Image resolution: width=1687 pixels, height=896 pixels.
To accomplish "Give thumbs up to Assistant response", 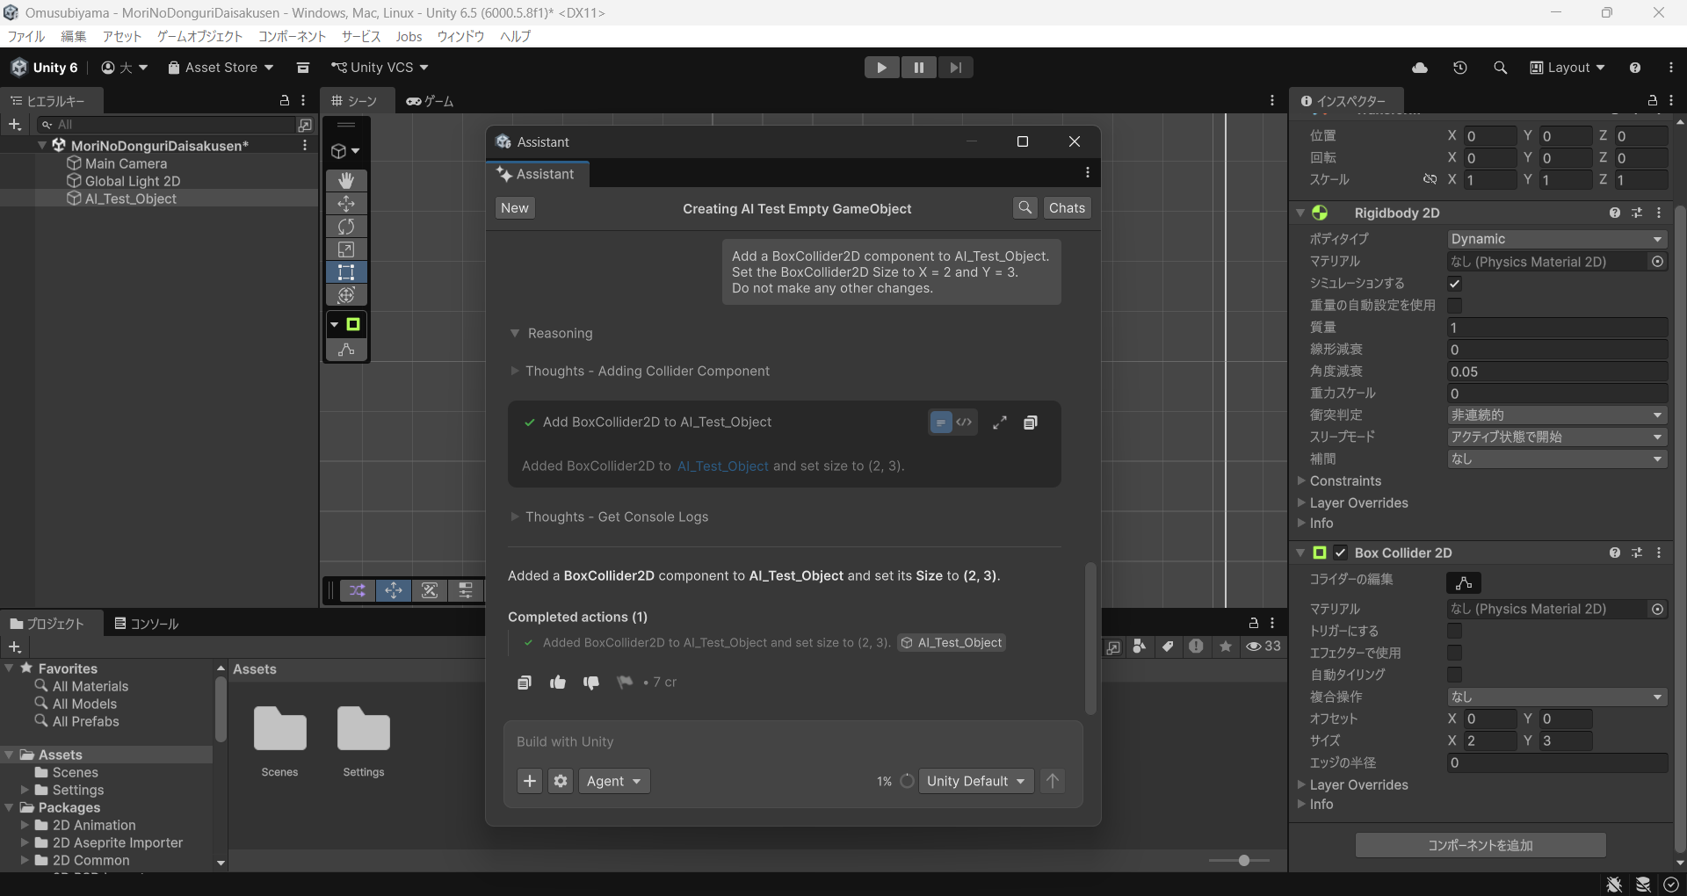I will click(x=558, y=683).
